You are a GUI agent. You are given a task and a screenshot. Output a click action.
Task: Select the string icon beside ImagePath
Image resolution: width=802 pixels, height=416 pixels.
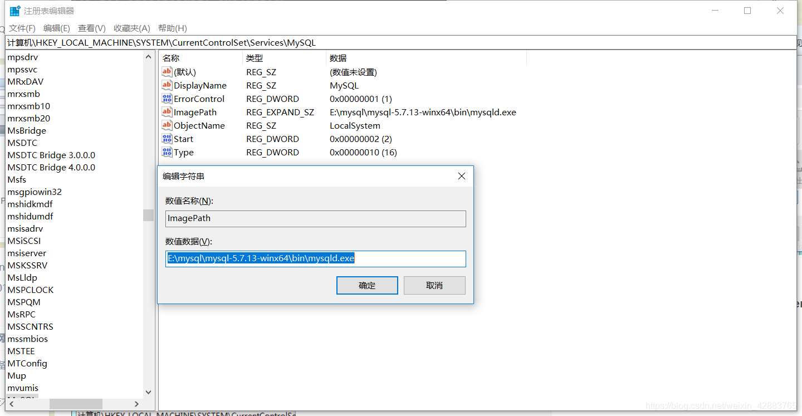[167, 112]
